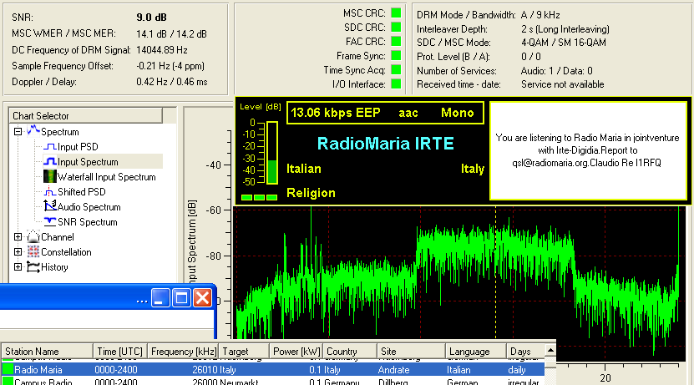This screenshot has width=694, height=385.
Task: Sort by Country column header
Action: tap(350, 351)
